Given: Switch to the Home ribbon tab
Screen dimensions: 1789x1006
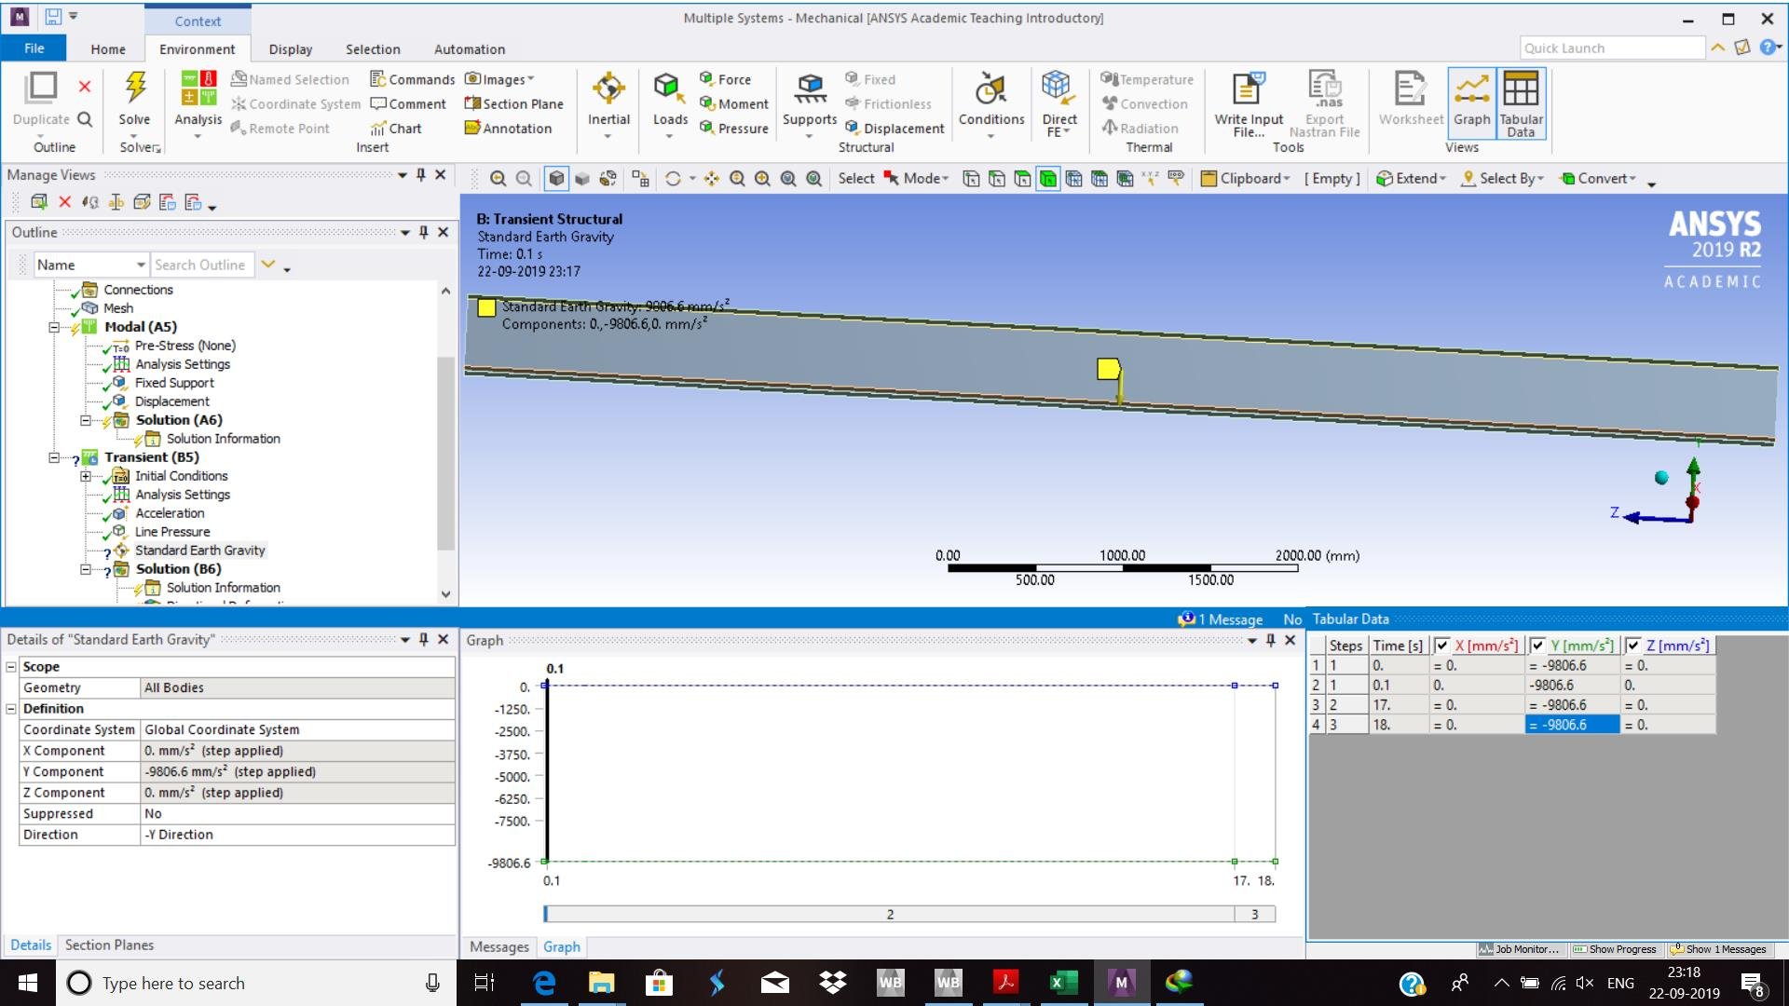Looking at the screenshot, I should [x=108, y=49].
